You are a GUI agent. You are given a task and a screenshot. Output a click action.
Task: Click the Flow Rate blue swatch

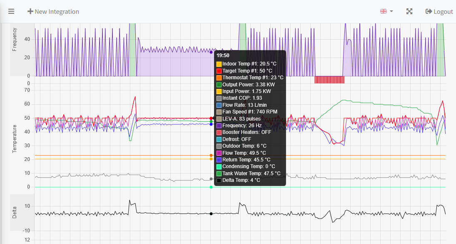click(x=219, y=105)
